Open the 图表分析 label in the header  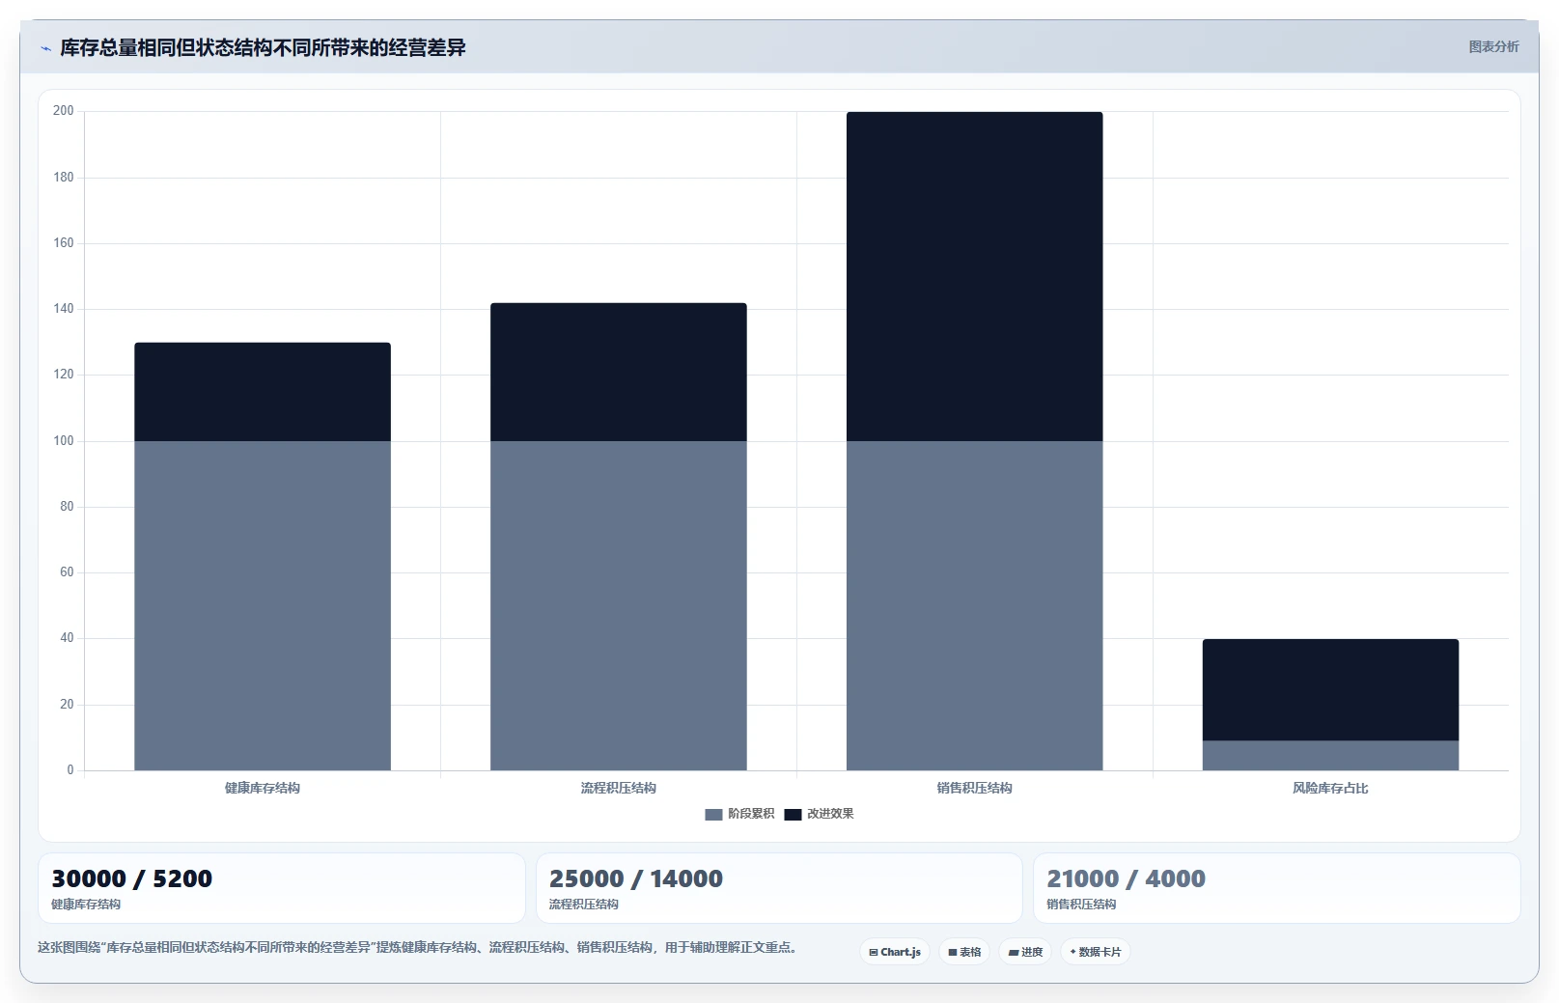click(x=1493, y=46)
